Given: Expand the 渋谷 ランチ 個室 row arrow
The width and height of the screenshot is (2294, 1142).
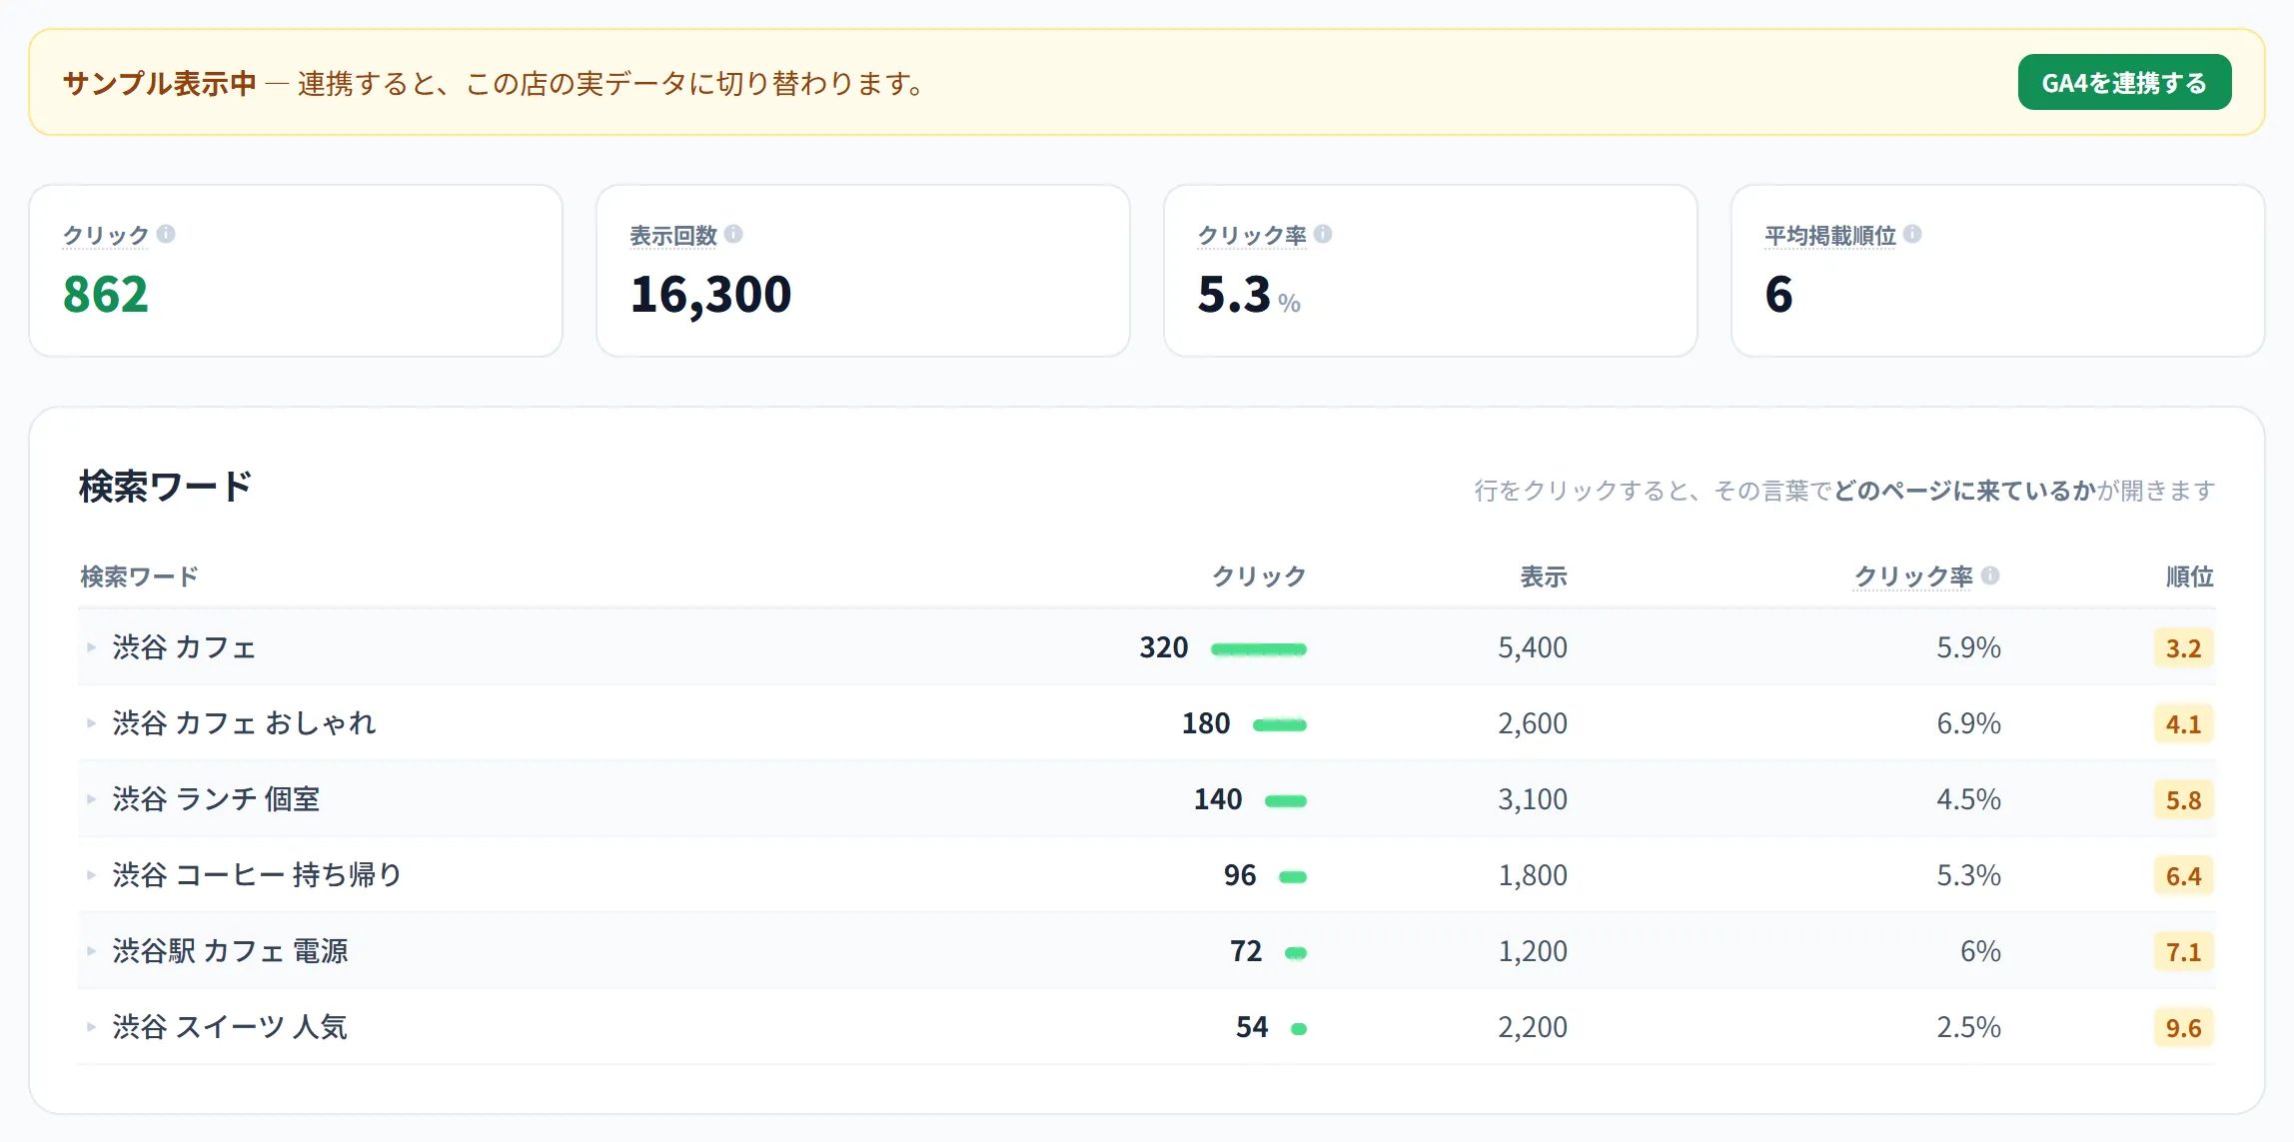Looking at the screenshot, I should 91,799.
